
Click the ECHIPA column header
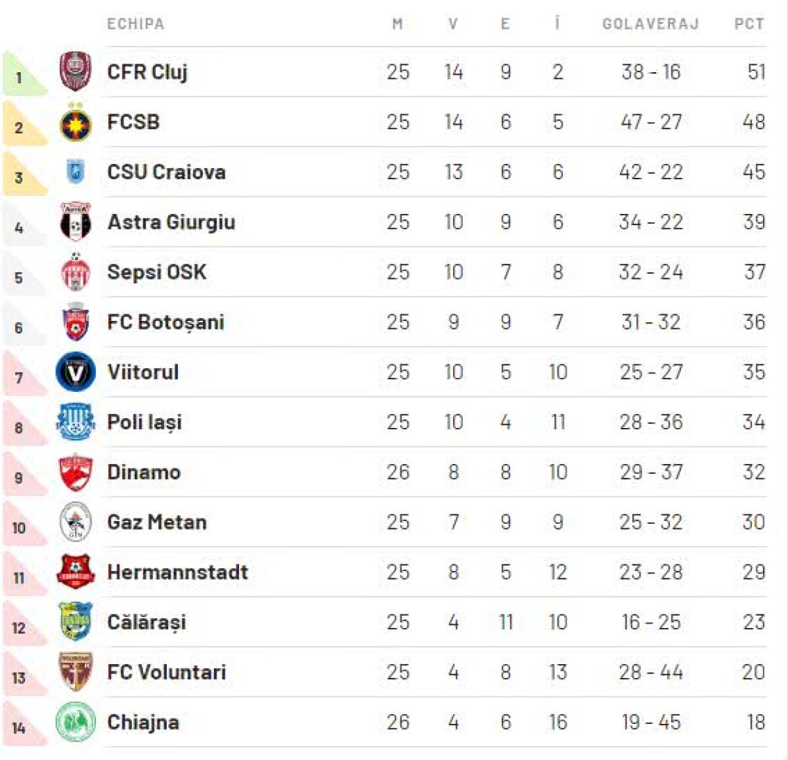pyautogui.click(x=135, y=24)
